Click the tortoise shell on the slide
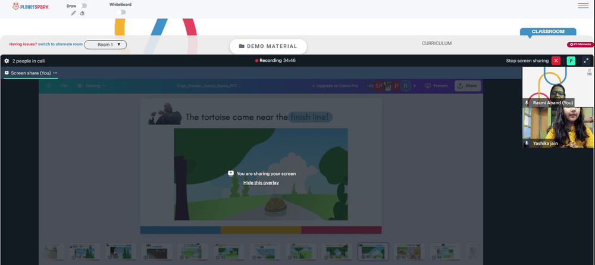Screen dimensions: 595x265 coord(277,205)
